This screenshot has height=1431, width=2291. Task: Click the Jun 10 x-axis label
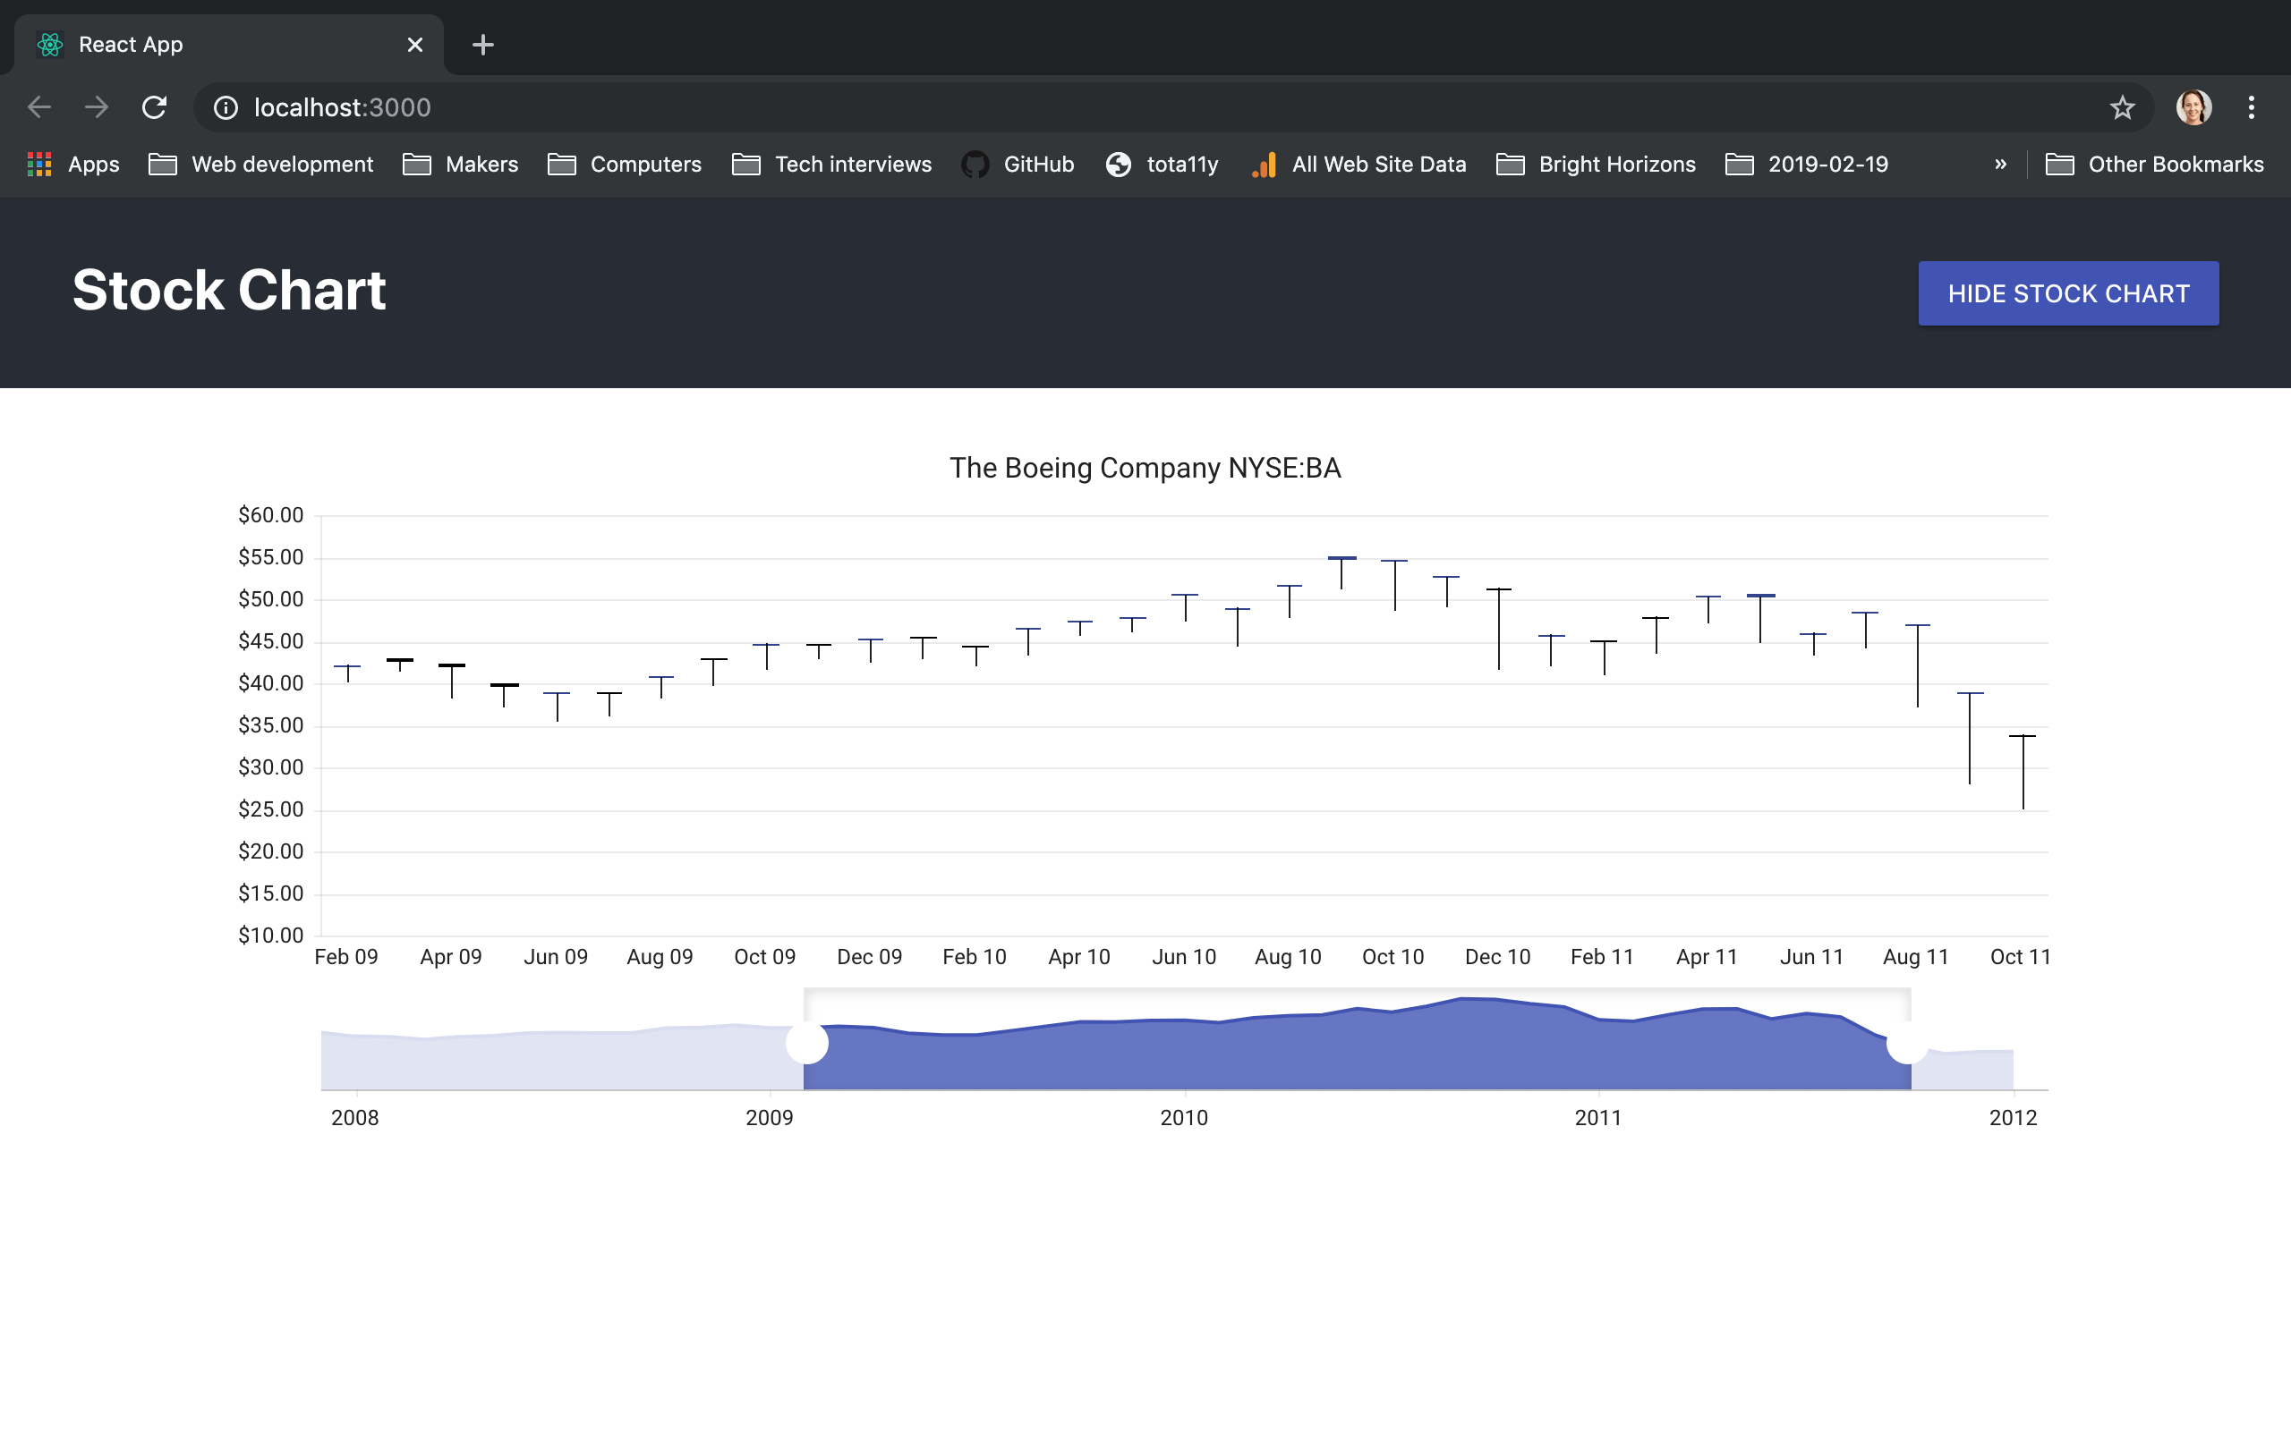pos(1183,957)
